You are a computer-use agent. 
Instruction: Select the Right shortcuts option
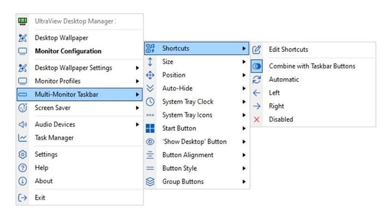313,106
